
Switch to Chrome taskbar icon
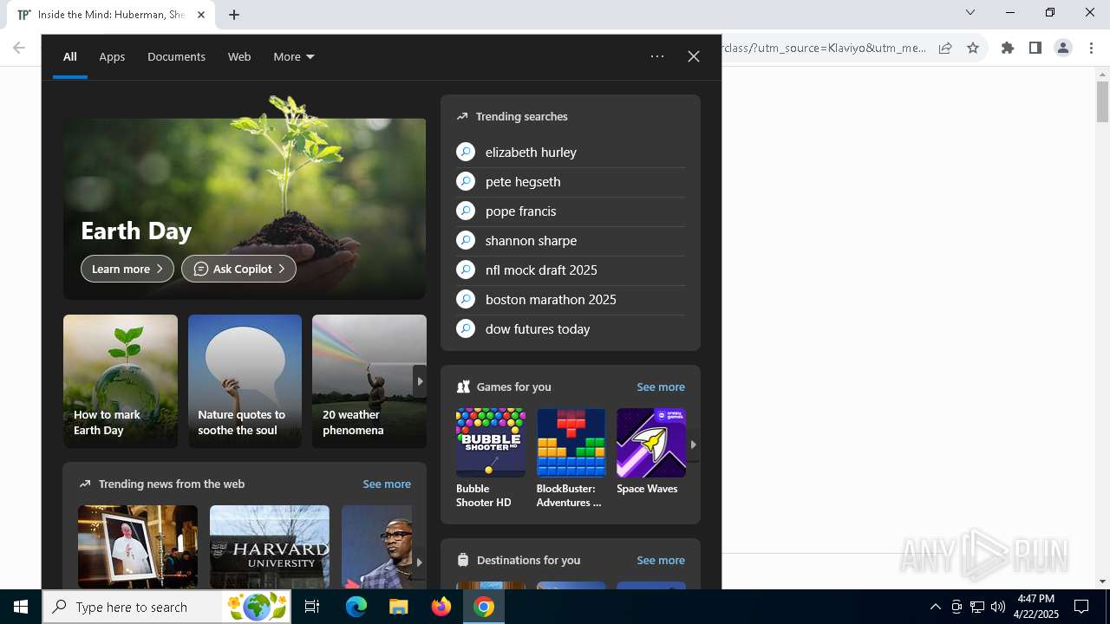click(484, 607)
